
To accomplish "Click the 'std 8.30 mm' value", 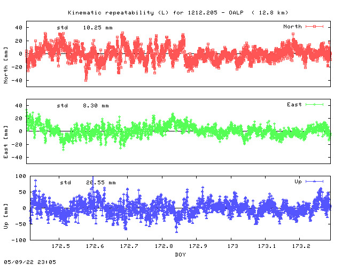I will click(x=83, y=106).
